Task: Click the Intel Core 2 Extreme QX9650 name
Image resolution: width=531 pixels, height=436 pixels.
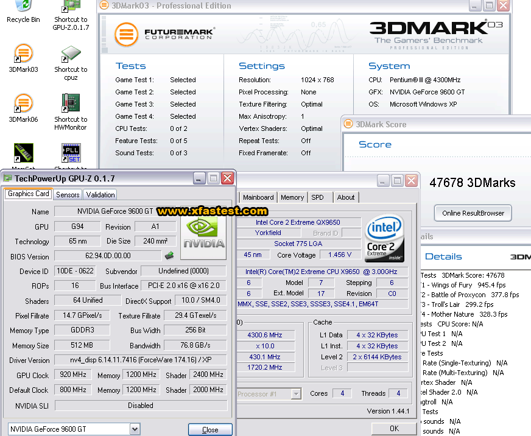Action: click(298, 222)
